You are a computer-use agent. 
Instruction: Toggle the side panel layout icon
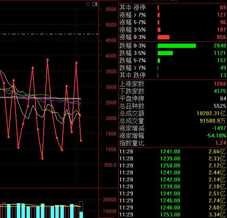pos(95,4)
